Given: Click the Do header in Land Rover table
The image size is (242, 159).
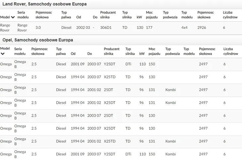Looking at the screenshot, I should tap(95, 17).
